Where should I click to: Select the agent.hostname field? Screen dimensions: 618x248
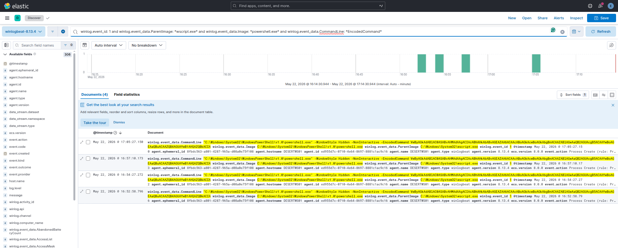[21, 77]
